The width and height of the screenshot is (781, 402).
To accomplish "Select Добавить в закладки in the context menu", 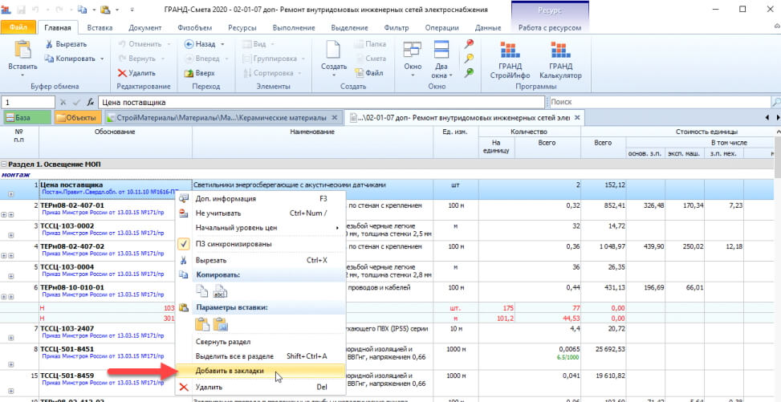I will tap(260, 372).
